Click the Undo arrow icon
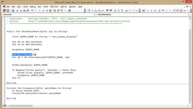Image resolution: width=193 pixels, height=109 pixels. [32, 11]
